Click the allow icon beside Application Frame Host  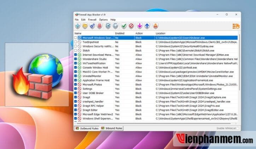click(80, 80)
